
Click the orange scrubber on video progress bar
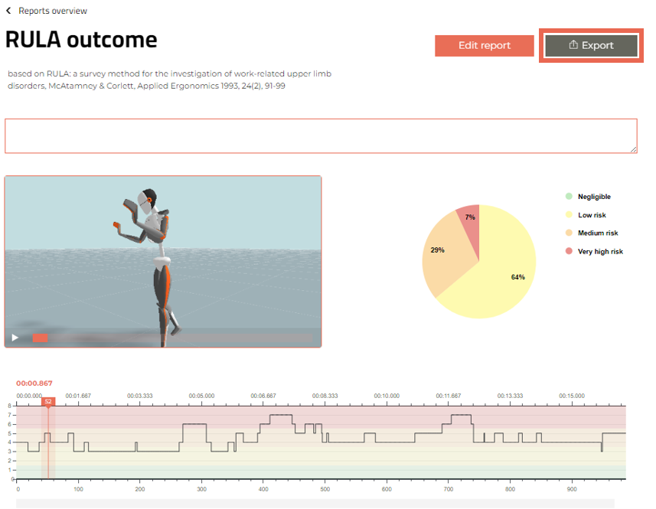pos(40,337)
